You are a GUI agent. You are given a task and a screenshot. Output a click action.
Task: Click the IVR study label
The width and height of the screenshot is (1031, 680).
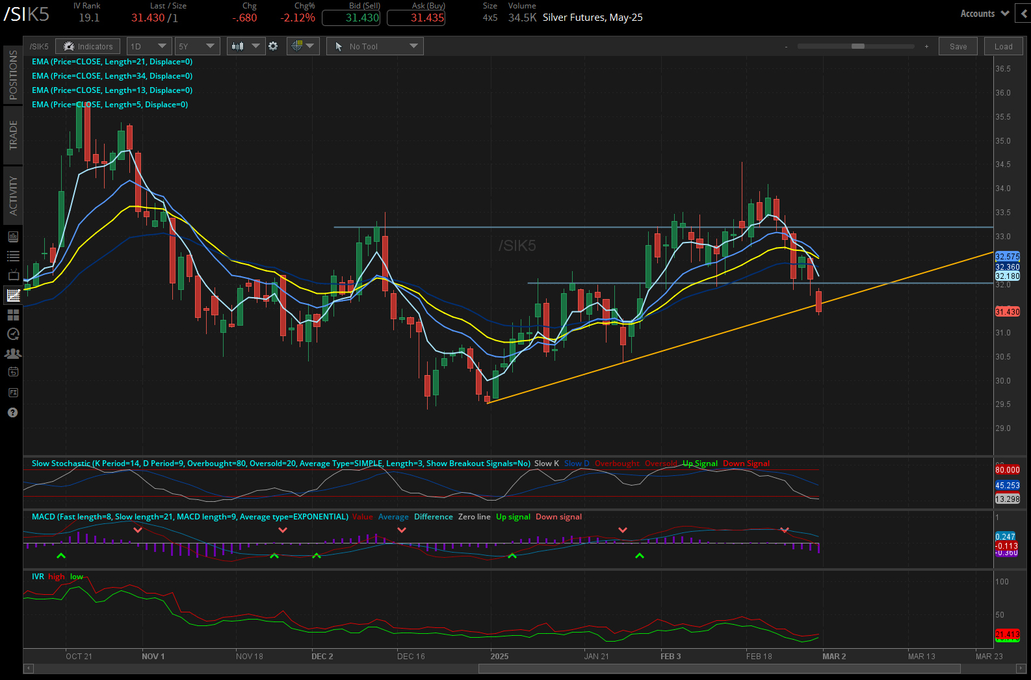[38, 577]
